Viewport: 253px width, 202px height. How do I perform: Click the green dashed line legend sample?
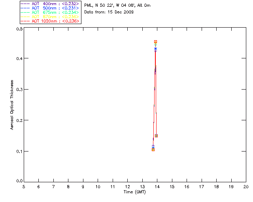point(25,12)
